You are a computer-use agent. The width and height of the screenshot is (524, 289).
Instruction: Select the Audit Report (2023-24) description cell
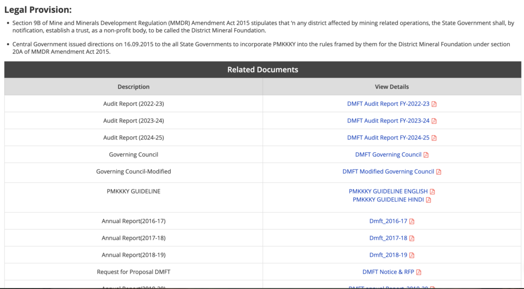tap(134, 121)
